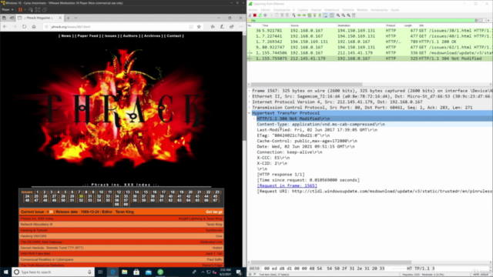
Task: Open Captura menu in Wireshark
Action: coord(303,10)
